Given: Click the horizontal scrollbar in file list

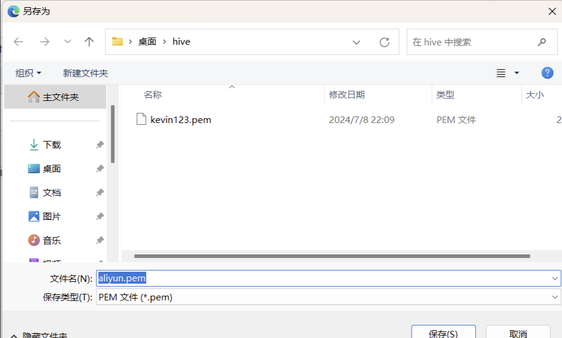Looking at the screenshot, I should tap(332, 256).
